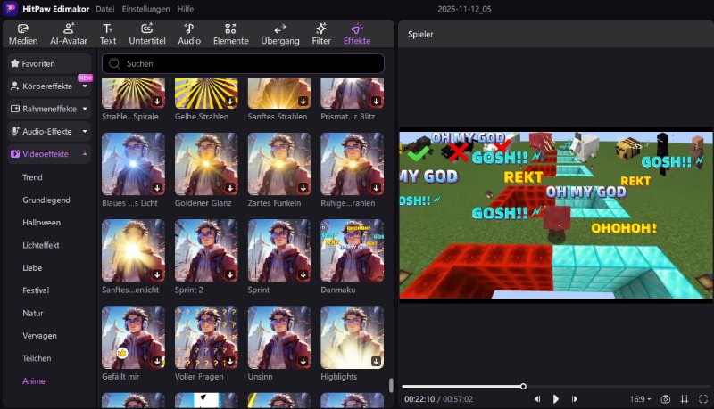Click the Spieler panel title
Image resolution: width=714 pixels, height=409 pixels.
pyautogui.click(x=420, y=34)
